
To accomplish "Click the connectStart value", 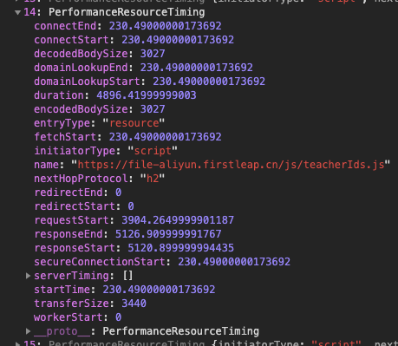I will tap(178, 40).
